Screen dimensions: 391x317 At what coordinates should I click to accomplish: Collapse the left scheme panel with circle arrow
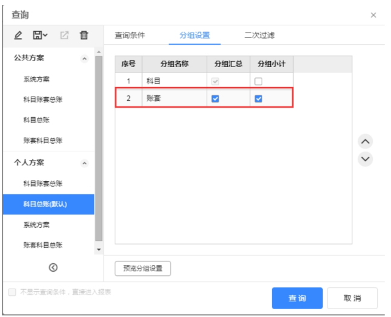[53, 267]
